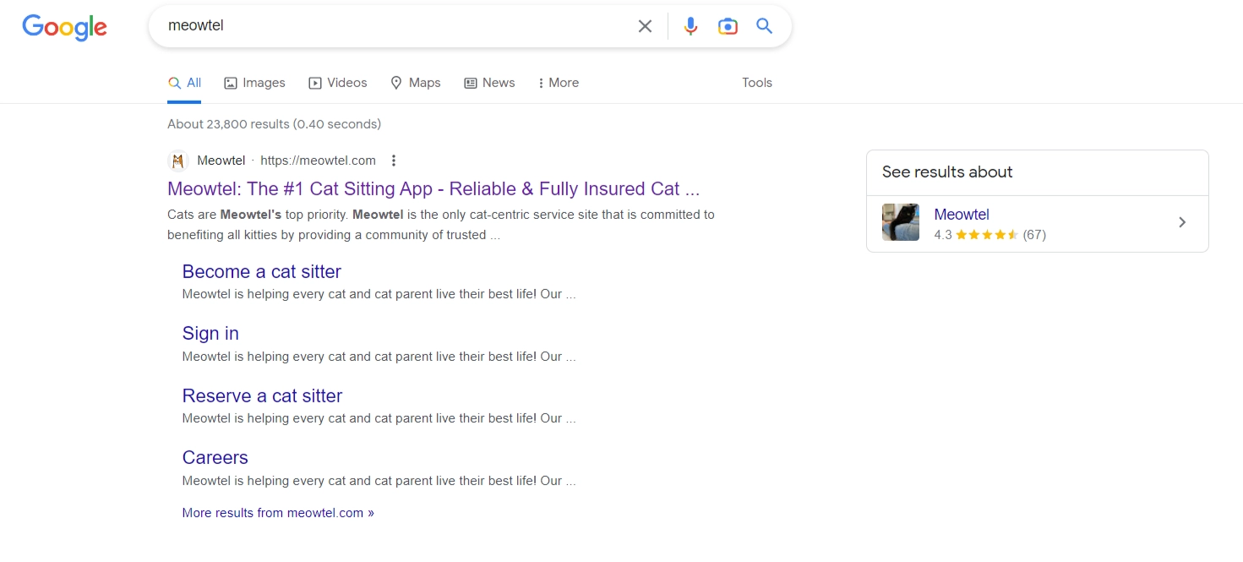
Task: Click the Meowtel site favicon
Action: [x=177, y=161]
